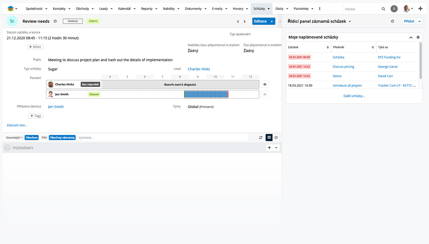Toggle the Sledovat follow button
The image size is (429, 244).
coord(73,21)
